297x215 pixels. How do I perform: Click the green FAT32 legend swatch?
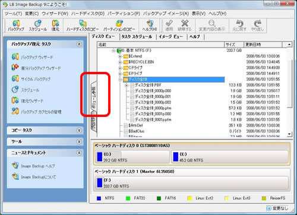pyautogui.click(x=128, y=198)
